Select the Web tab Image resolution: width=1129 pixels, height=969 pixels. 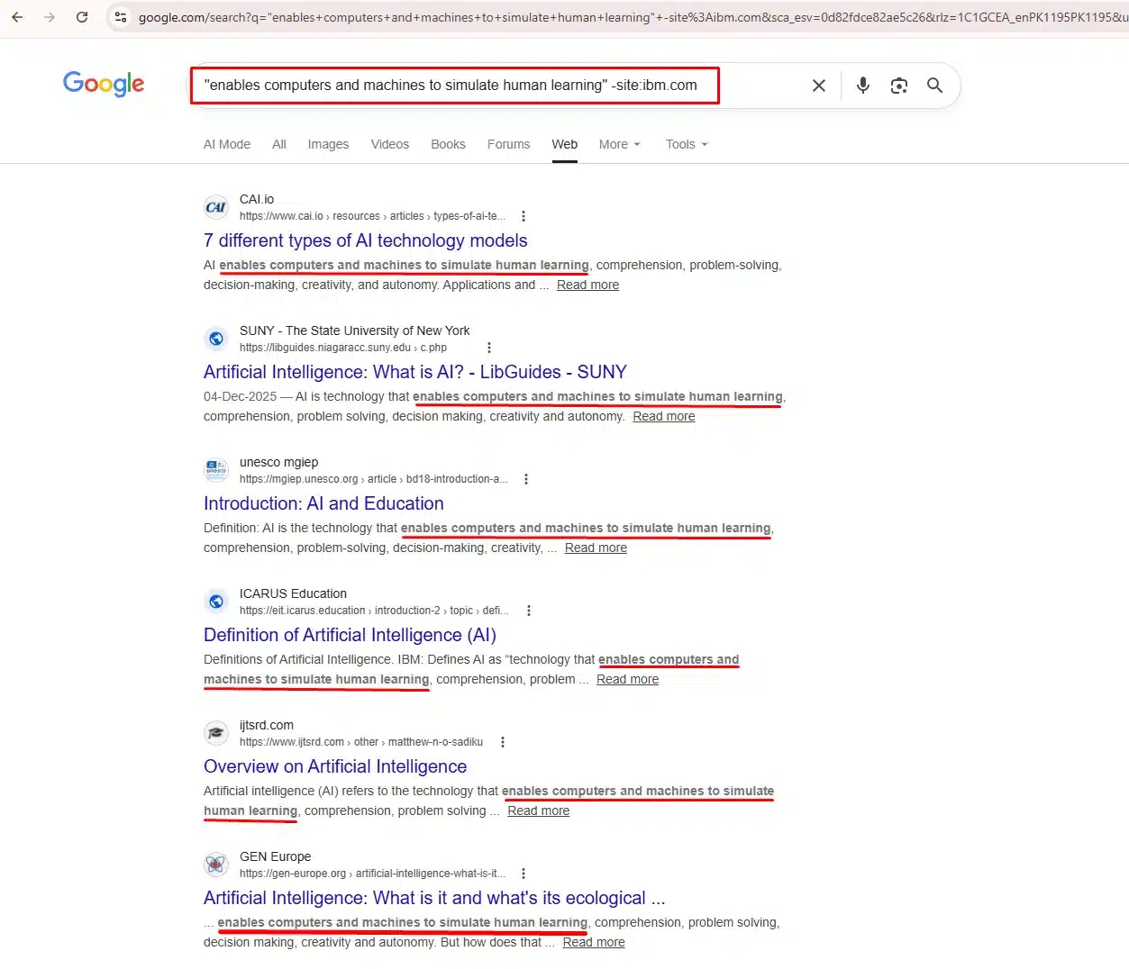pos(565,144)
